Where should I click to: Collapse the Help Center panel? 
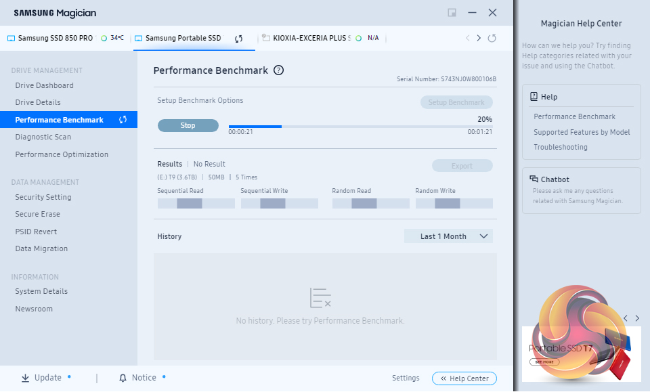point(464,378)
